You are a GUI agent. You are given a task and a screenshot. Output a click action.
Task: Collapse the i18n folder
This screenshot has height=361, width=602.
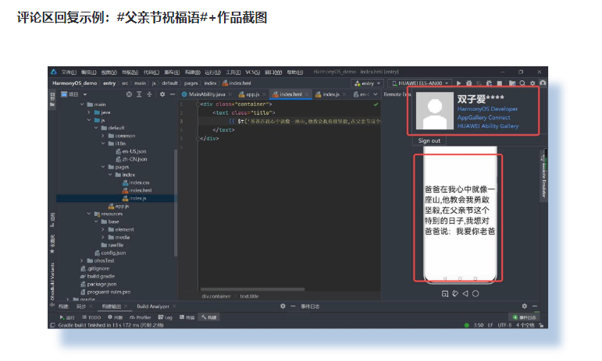(x=103, y=143)
